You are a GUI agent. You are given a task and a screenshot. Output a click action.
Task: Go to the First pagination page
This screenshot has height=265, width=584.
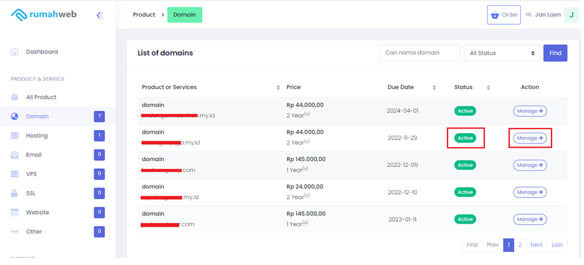(x=472, y=245)
